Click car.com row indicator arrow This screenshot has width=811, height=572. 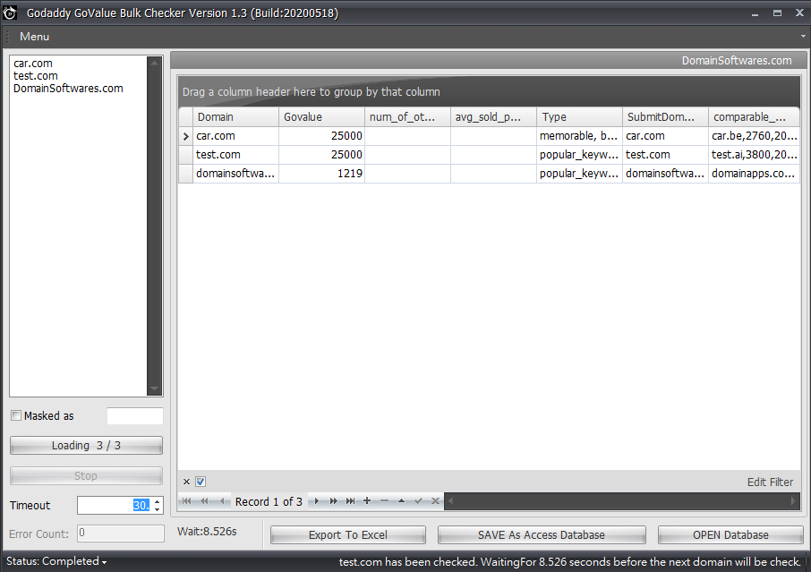[x=185, y=136]
